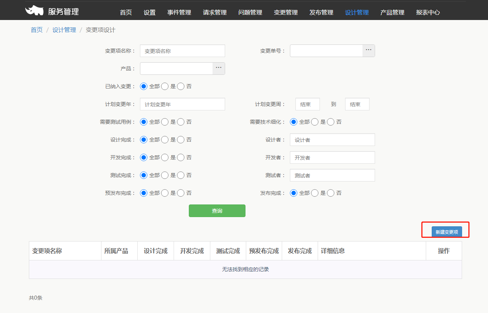The image size is (488, 313).
Task: Open 事件管理 navigation menu
Action: coord(179,12)
